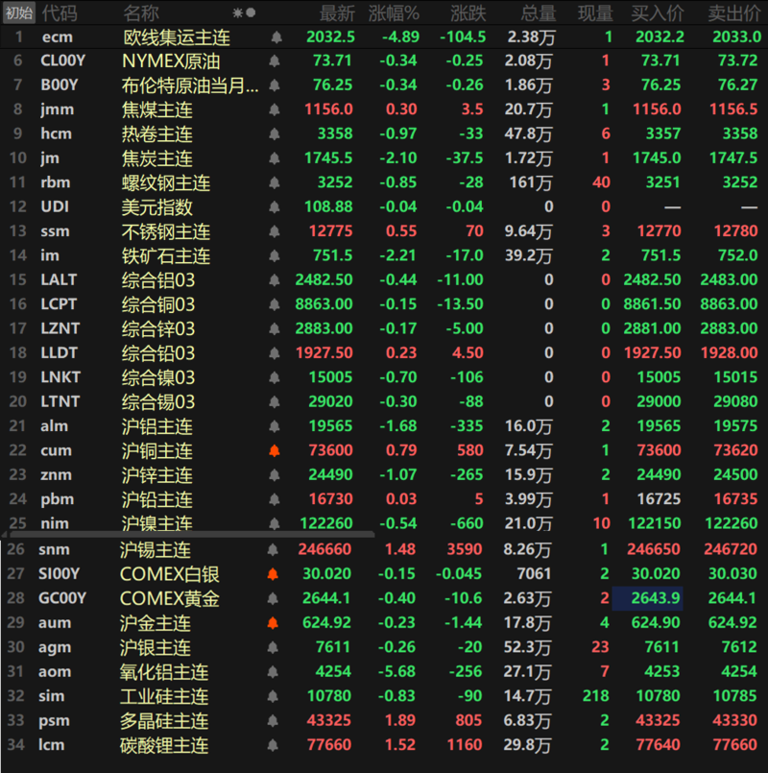This screenshot has width=768, height=773.
Task: Click the bell icon beside NYMEX原油
Action: pos(276,61)
